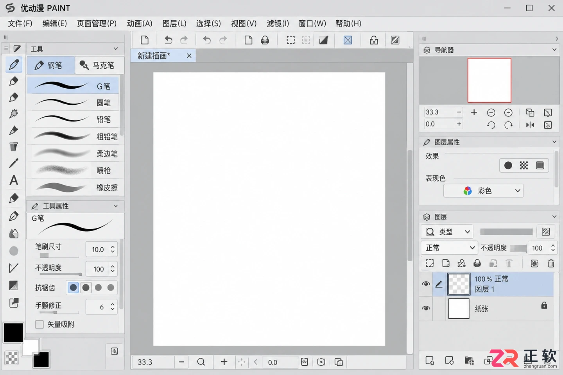Click zoom-in plus in bottom canvas bar
Screen dimensions: 563x375
(x=224, y=362)
